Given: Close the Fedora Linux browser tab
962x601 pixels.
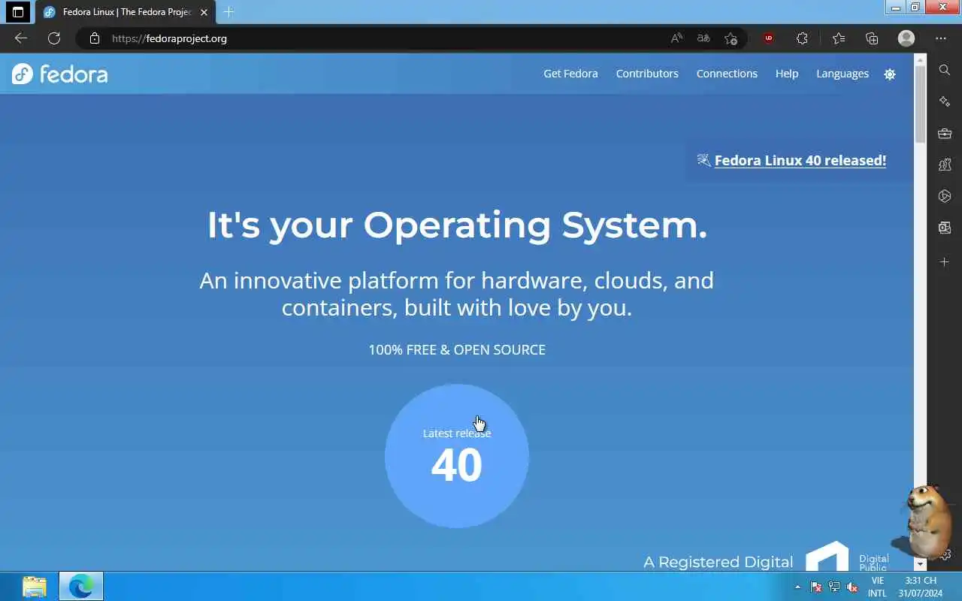Looking at the screenshot, I should (204, 12).
